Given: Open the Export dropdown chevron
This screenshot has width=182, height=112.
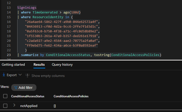Looking at the screenshot, I should 20,75.
